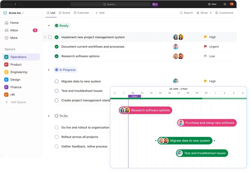Select the Finance space icon
The height and width of the screenshot is (174, 252).
tap(6, 87)
